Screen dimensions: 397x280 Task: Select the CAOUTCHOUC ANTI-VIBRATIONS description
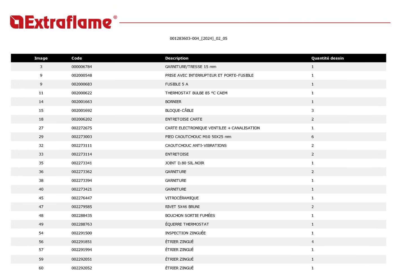click(196, 146)
